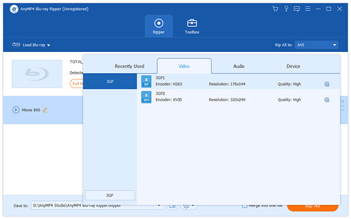The width and height of the screenshot is (351, 219).
Task: Select the Recently Used tab
Action: pos(129,67)
